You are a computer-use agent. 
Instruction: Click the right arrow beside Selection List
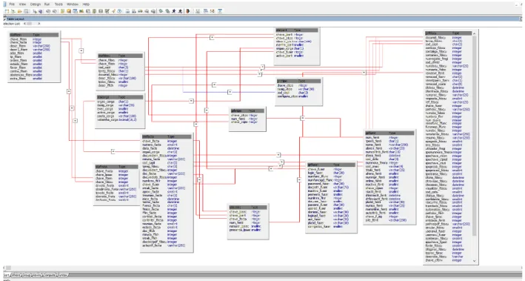coord(39,24)
